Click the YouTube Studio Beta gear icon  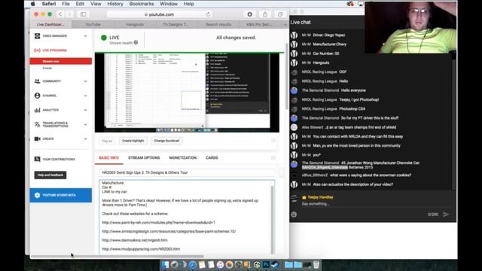(37, 195)
